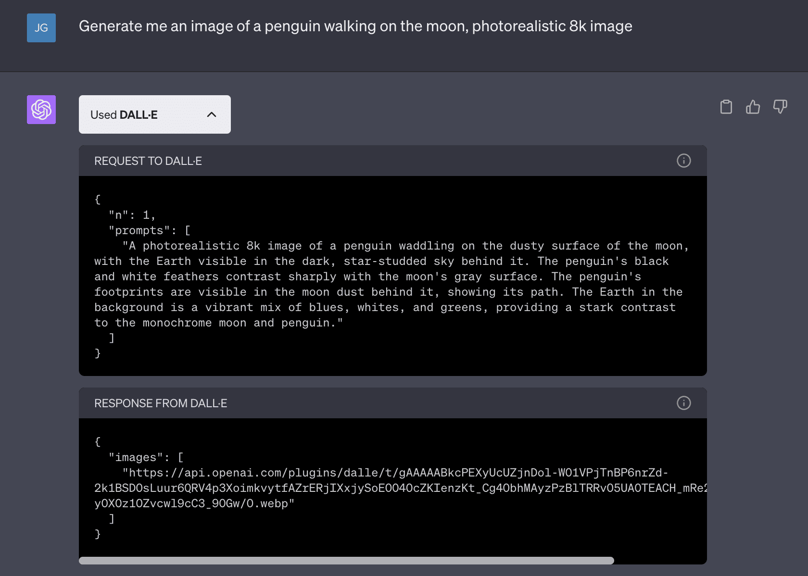Click the "prompts": [ line in request
Image resolution: width=808 pixels, height=576 pixels.
coord(150,230)
